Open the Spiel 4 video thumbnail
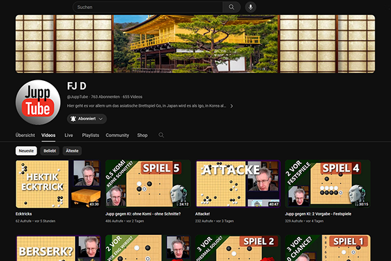The width and height of the screenshot is (391, 261). [327, 184]
